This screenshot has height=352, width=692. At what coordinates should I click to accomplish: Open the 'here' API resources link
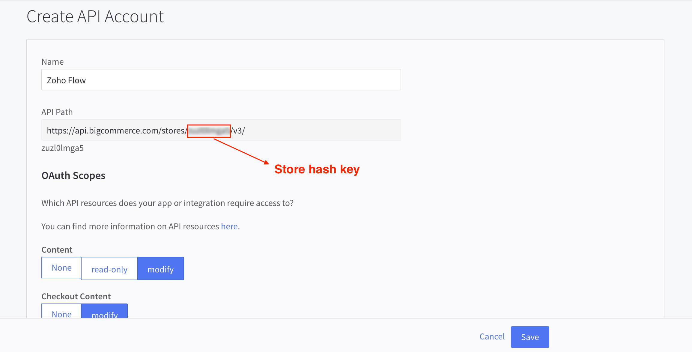(229, 226)
